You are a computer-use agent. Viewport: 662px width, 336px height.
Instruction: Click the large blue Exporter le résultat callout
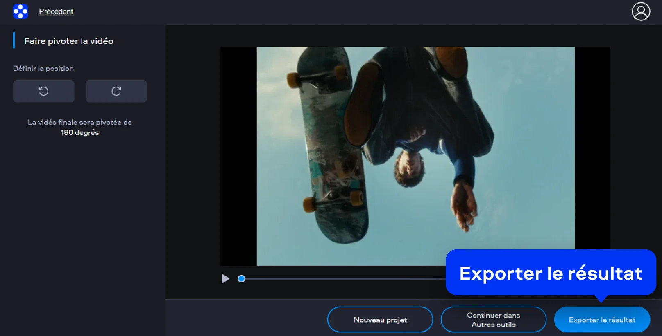pyautogui.click(x=551, y=273)
